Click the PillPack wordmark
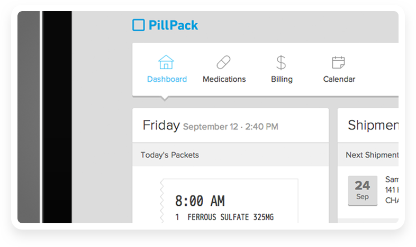Viewport: 416px width, 247px height. [x=173, y=25]
